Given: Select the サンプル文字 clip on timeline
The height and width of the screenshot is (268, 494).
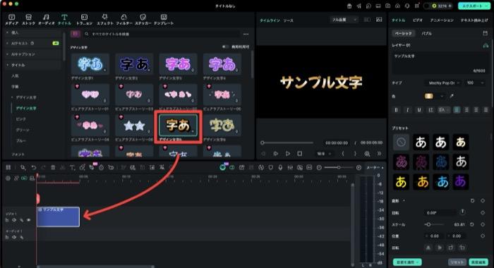Looking at the screenshot, I should pyautogui.click(x=58, y=217).
